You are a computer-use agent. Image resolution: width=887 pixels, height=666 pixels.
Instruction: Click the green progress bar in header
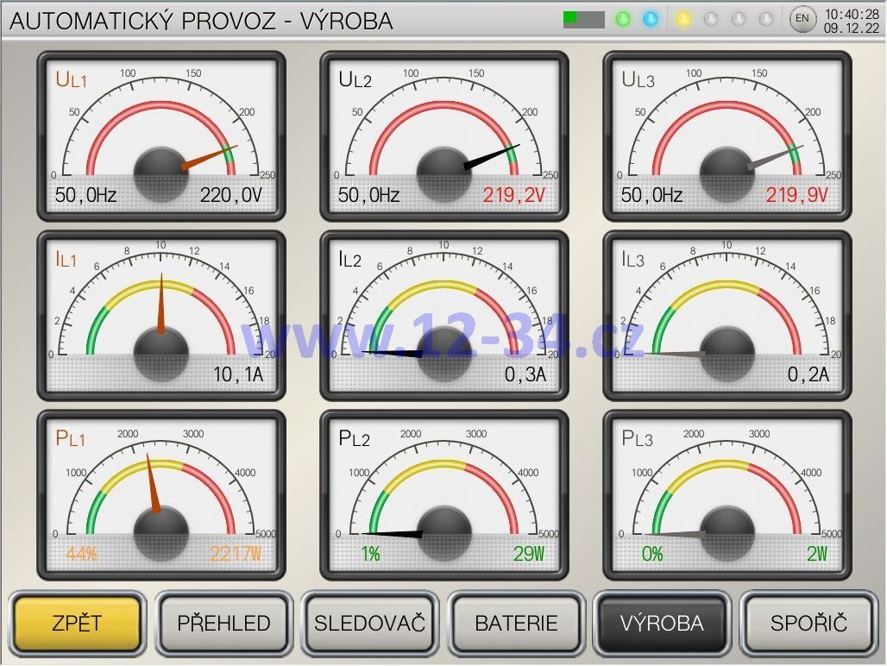[x=583, y=19]
